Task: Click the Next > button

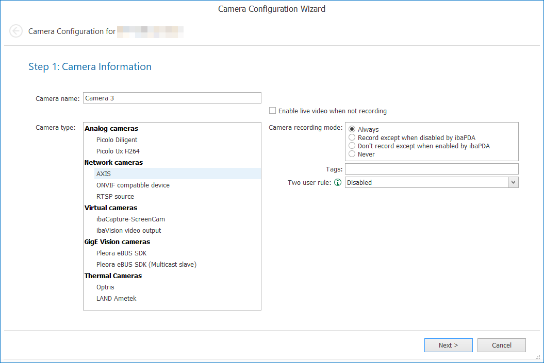Action: click(x=448, y=345)
